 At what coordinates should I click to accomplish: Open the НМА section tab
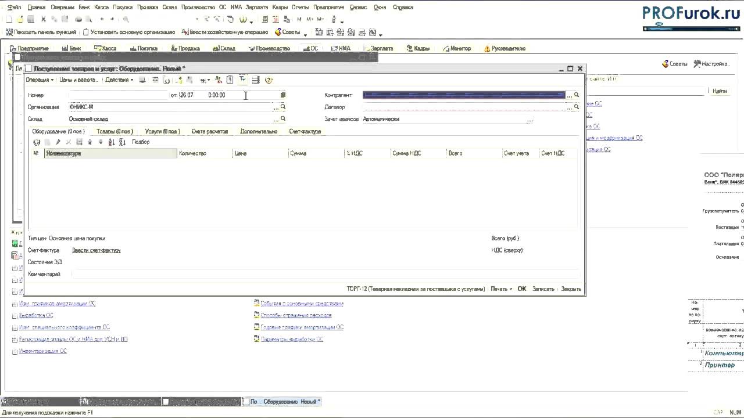click(341, 49)
